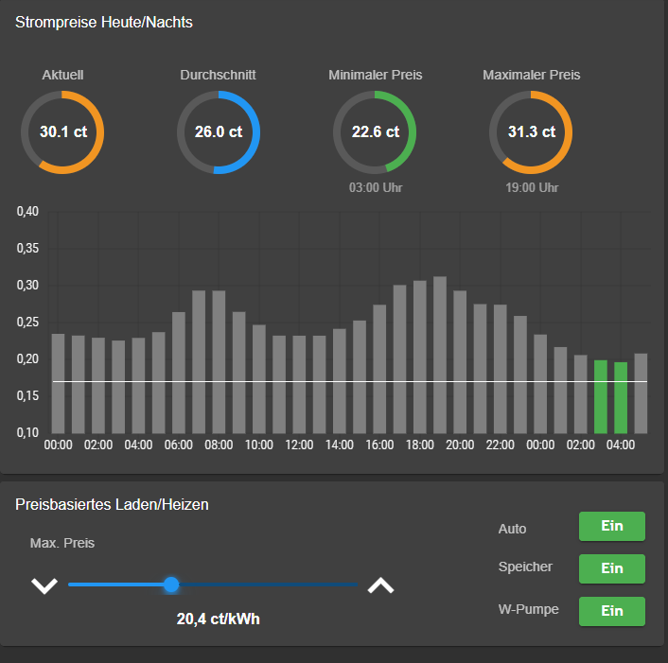
Task: Decrease max price with down chevron
Action: tap(44, 585)
